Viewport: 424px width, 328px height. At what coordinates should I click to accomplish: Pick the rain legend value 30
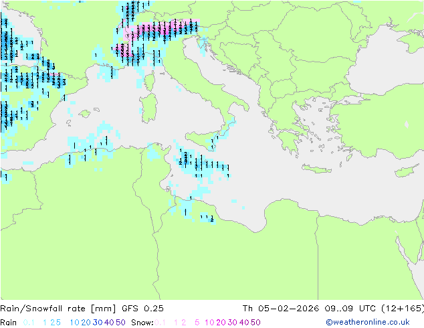[x=98, y=323]
